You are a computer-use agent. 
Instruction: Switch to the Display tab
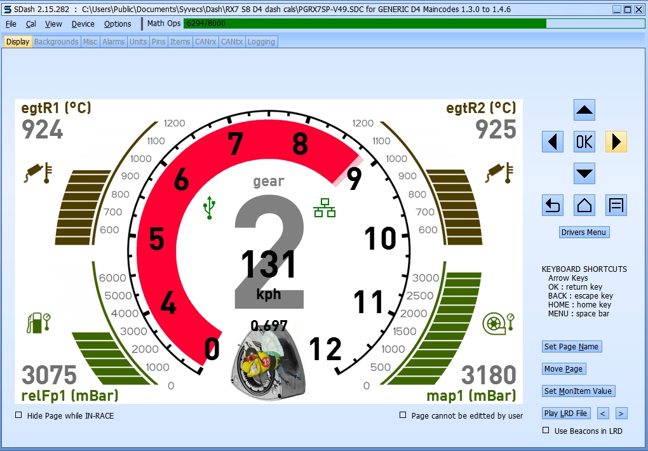[x=18, y=42]
